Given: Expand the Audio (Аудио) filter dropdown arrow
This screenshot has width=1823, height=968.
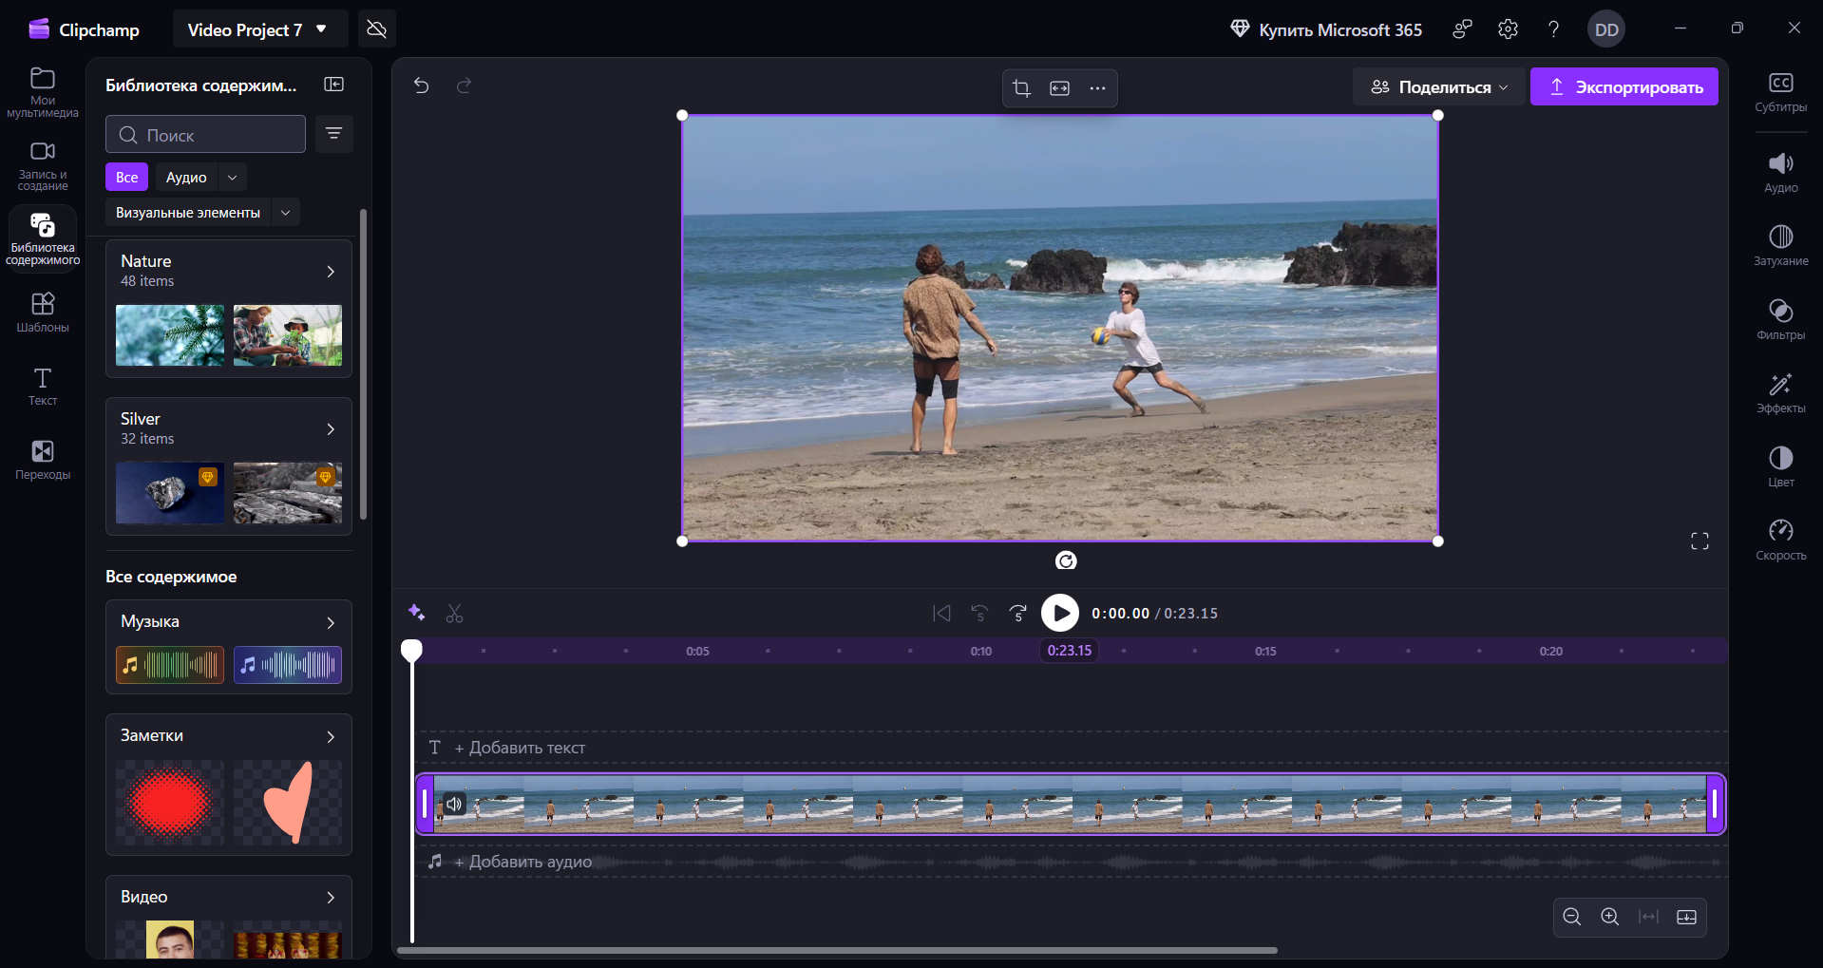Looking at the screenshot, I should click(232, 178).
